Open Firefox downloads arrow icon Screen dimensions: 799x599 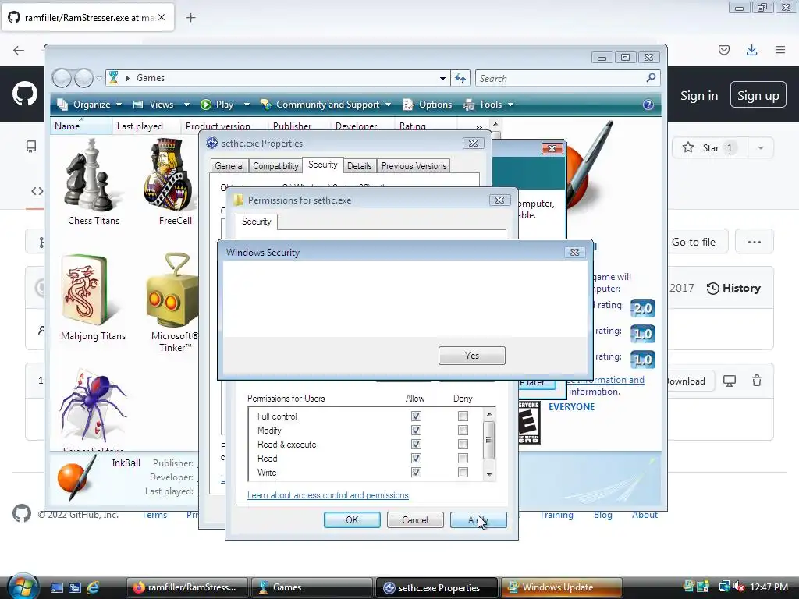pyautogui.click(x=751, y=50)
